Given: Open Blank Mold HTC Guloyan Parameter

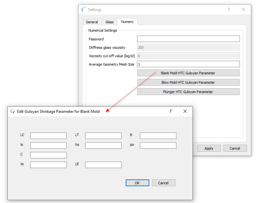Looking at the screenshot, I should coord(188,73).
